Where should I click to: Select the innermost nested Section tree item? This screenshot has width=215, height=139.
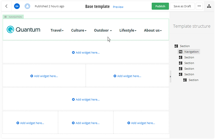(x=193, y=80)
